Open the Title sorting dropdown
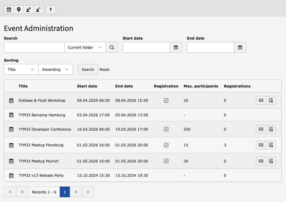The height and width of the screenshot is (202, 286). click(x=21, y=69)
